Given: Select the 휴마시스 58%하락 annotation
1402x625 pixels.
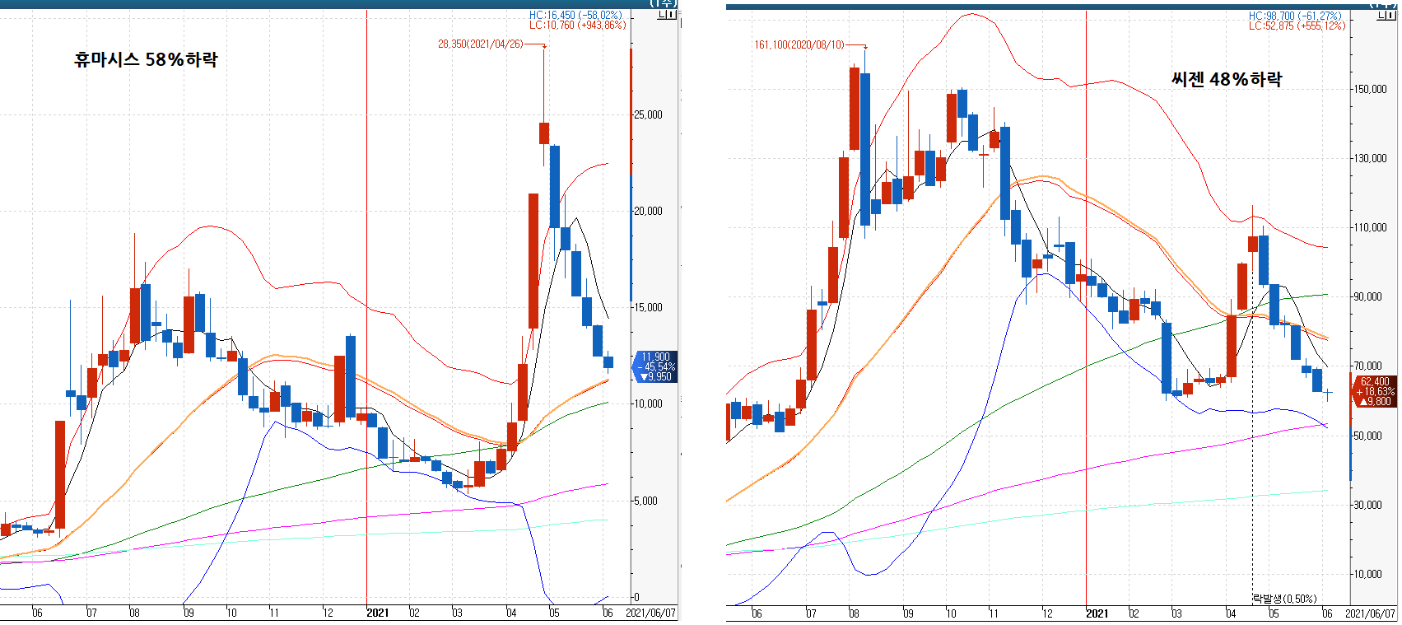Looking at the screenshot, I should tap(146, 59).
